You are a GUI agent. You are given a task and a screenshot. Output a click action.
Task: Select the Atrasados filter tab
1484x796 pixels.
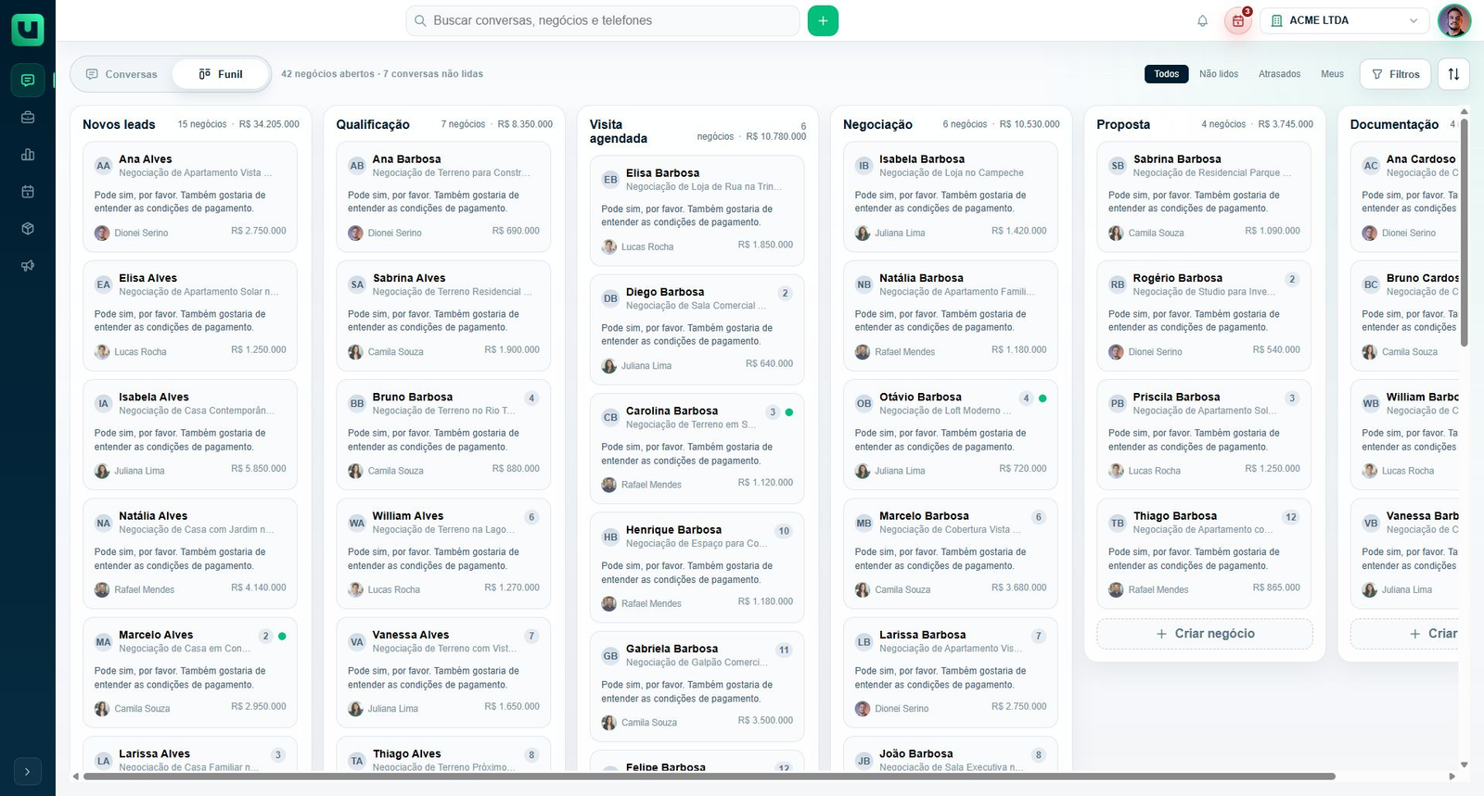(x=1279, y=74)
